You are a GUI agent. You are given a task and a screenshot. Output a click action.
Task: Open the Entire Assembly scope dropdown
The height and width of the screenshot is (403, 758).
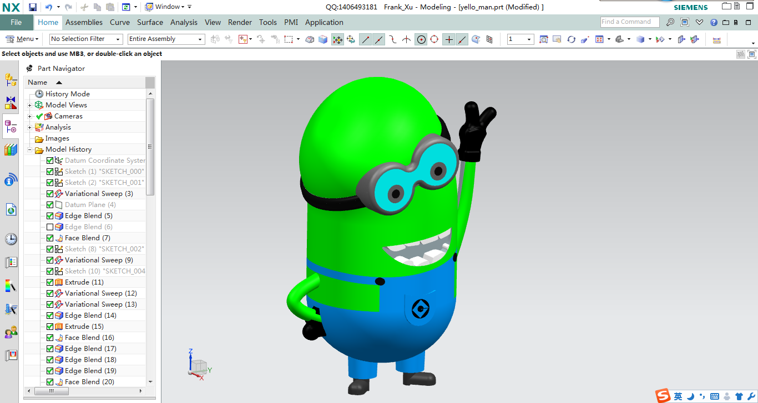(166, 39)
